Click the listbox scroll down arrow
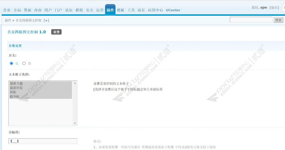The width and height of the screenshot is (285, 150). 75,123
